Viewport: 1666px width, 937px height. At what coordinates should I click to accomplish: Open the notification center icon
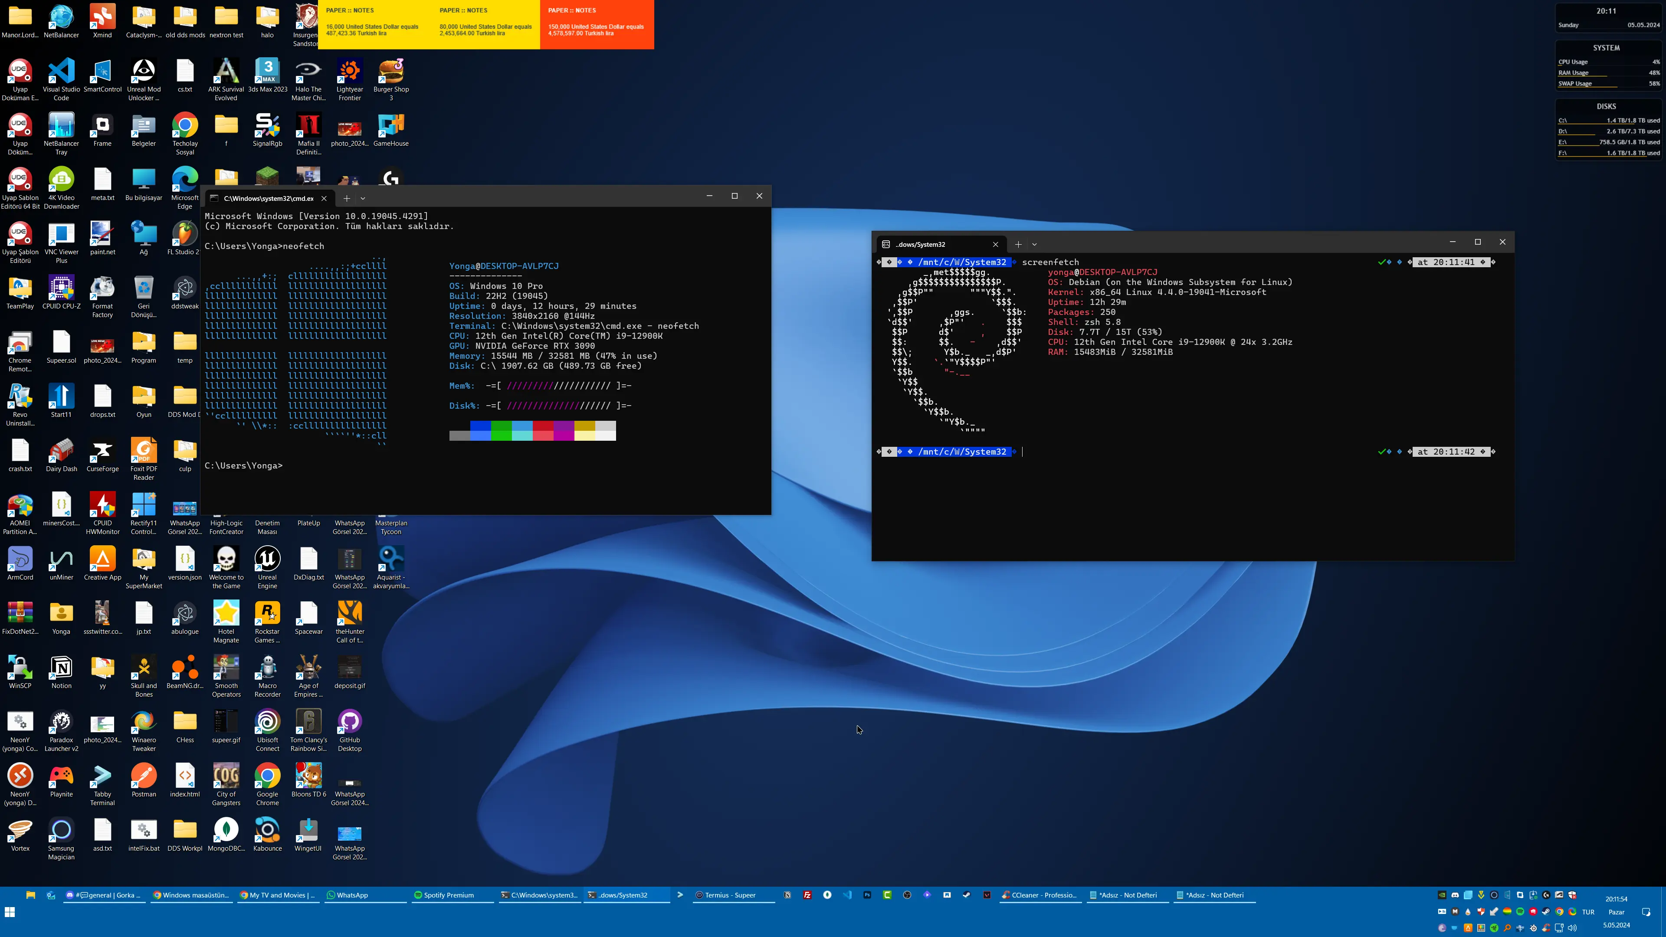[x=1646, y=912]
